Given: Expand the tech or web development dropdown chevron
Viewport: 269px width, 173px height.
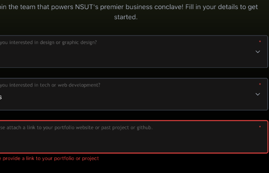Looking at the screenshot, I should 258,94.
